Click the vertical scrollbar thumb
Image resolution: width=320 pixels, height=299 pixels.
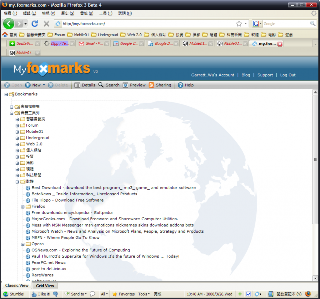315,159
